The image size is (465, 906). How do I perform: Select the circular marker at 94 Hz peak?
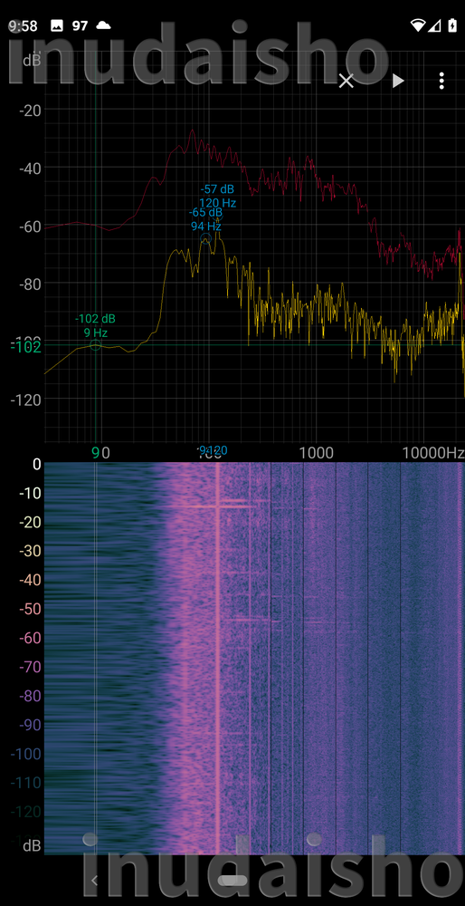[206, 238]
